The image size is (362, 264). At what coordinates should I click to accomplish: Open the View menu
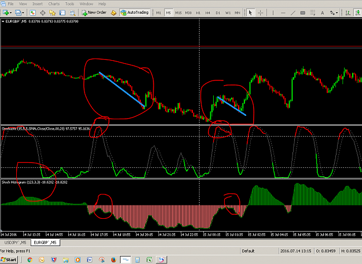[x=23, y=3]
